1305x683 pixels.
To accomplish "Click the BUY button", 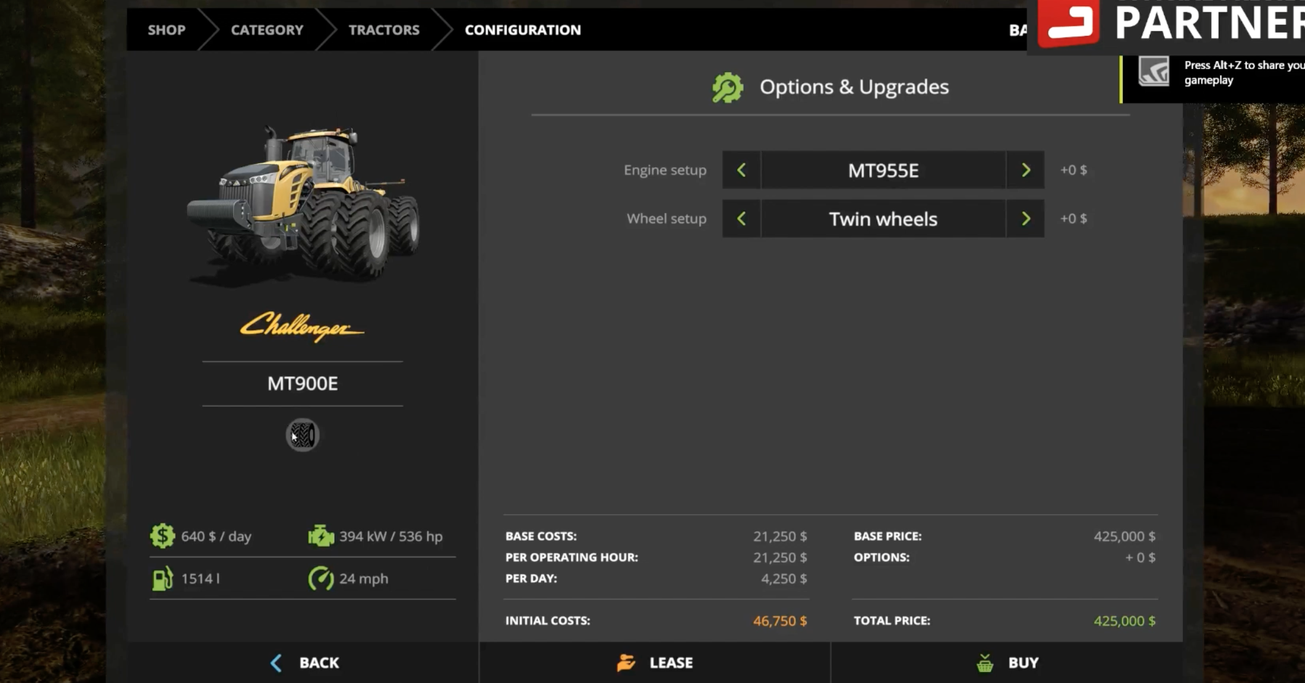I will 1007,663.
